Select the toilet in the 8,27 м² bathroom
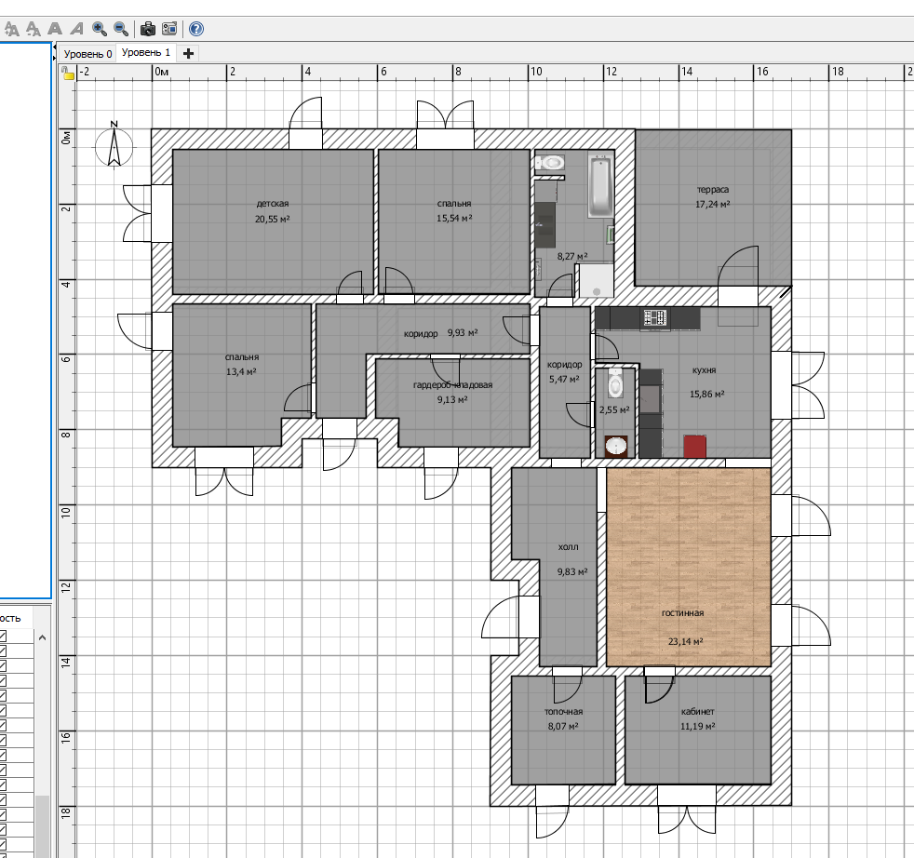Image resolution: width=914 pixels, height=858 pixels. point(551,162)
